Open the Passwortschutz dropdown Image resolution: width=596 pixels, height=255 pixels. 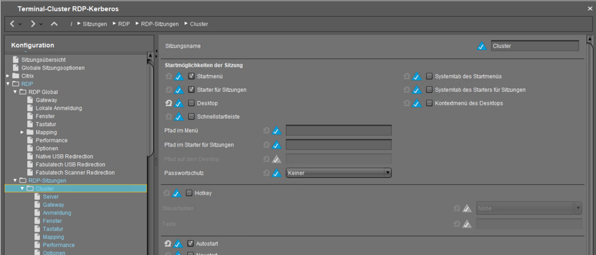(x=339, y=173)
